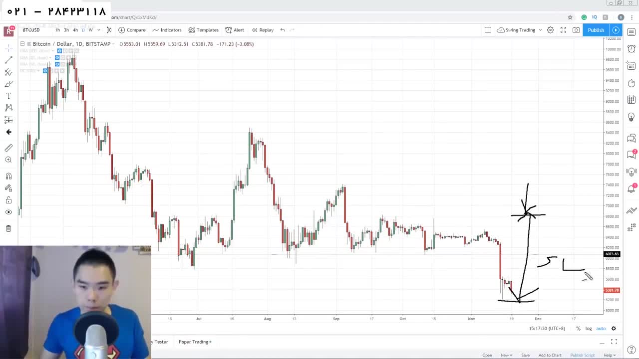Open the prediction and measurement tools
Screen dimensions: 639x359
point(8,120)
